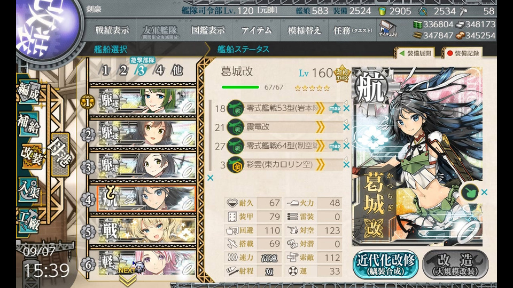Switch to fleet tab 4
Screen dimensions: 513x288
coord(159,70)
